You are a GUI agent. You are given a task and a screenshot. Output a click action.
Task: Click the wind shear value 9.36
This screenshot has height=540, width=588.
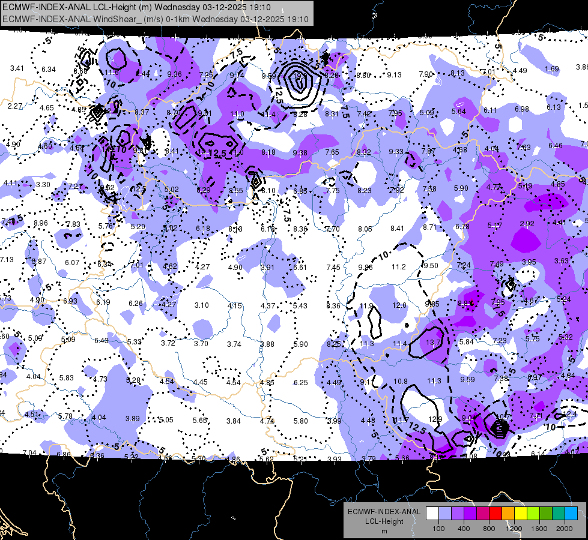click(174, 74)
